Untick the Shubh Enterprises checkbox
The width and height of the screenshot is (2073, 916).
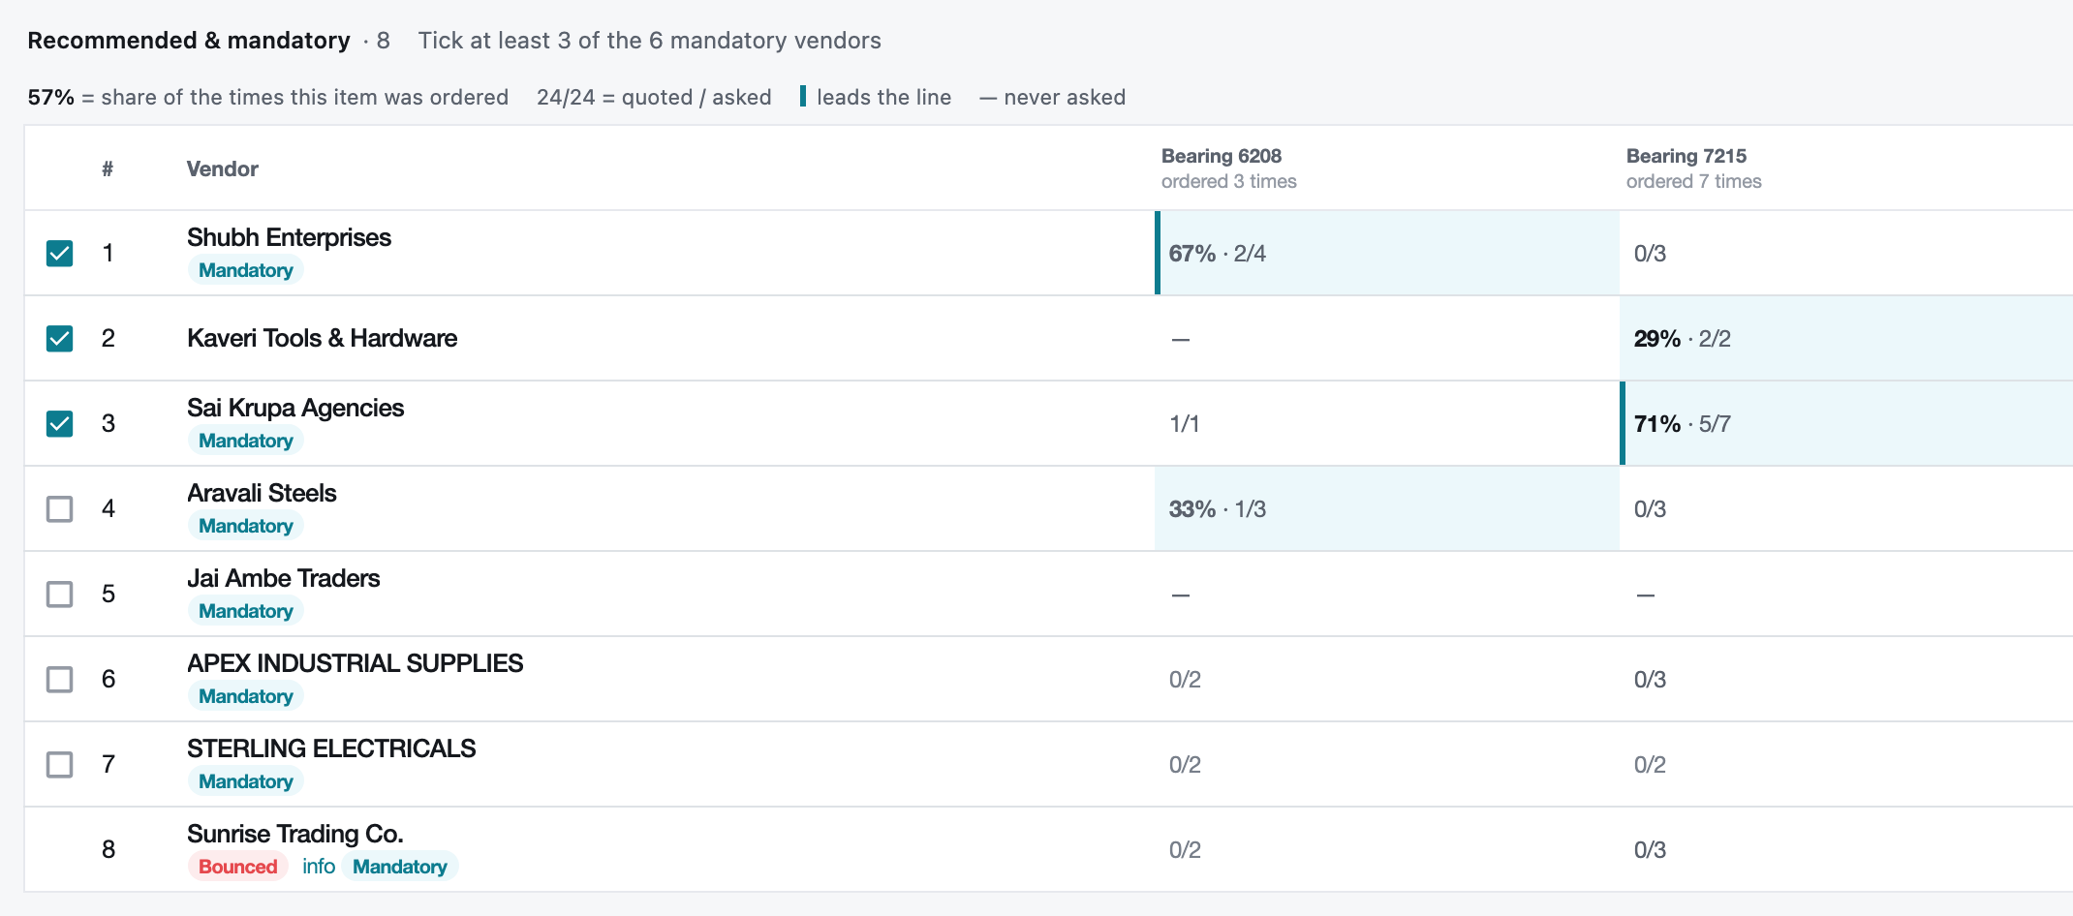[x=60, y=254]
